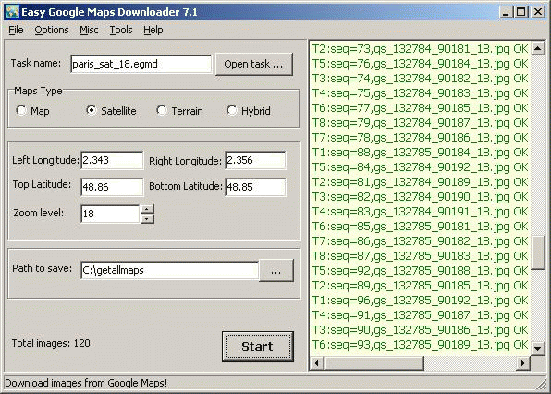Image resolution: width=551 pixels, height=394 pixels.
Task: Click the Top Latitude field
Action: tap(112, 187)
